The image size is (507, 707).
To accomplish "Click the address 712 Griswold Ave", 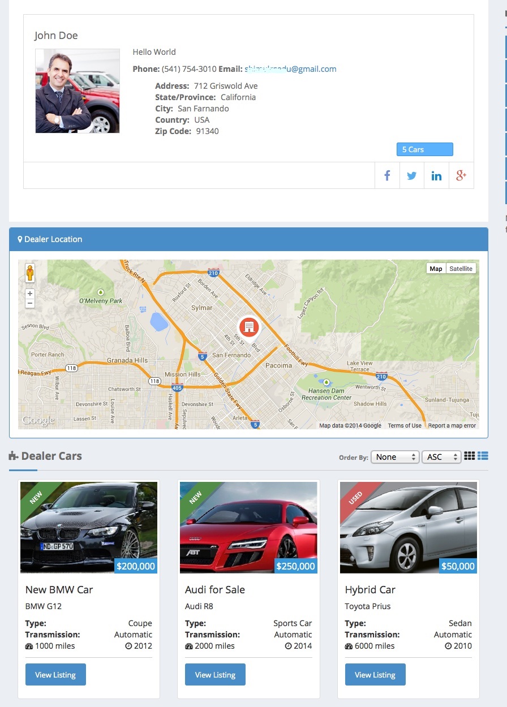I will 226,86.
